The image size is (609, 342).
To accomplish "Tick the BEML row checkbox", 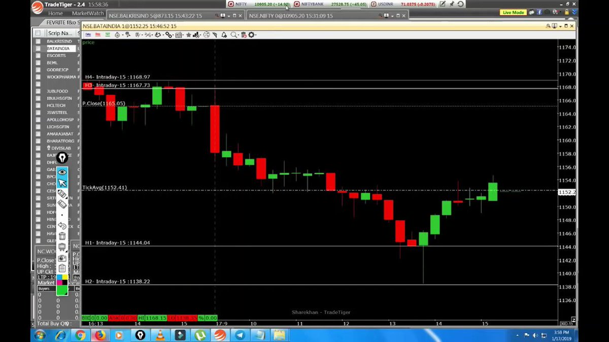I will (38, 63).
